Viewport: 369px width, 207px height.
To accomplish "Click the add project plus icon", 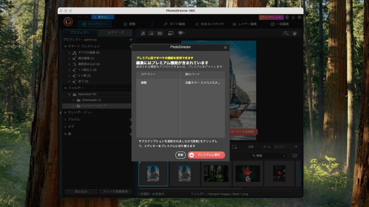I will click(131, 40).
